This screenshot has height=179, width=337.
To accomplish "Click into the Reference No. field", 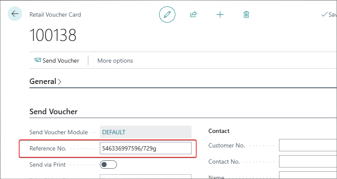I will (145, 148).
